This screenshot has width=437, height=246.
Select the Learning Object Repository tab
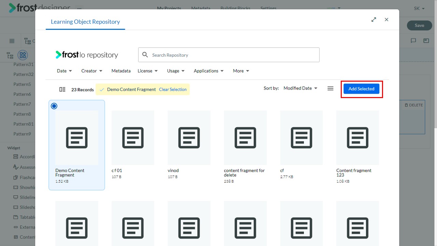coord(85,22)
